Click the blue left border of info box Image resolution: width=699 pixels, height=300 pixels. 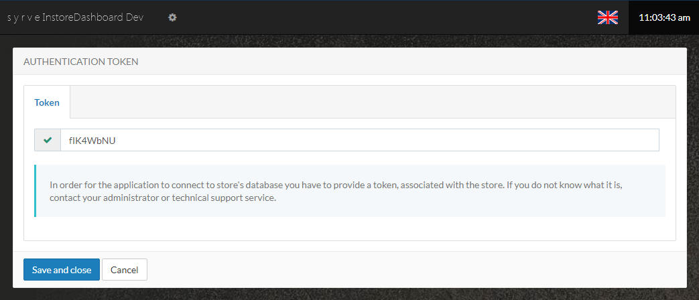click(x=36, y=191)
